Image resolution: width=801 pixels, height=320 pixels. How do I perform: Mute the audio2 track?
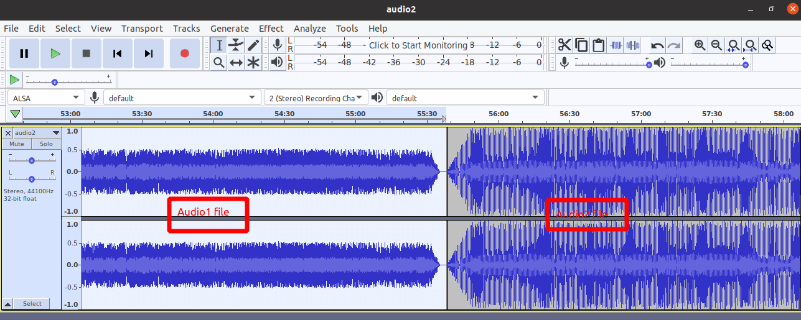[17, 144]
